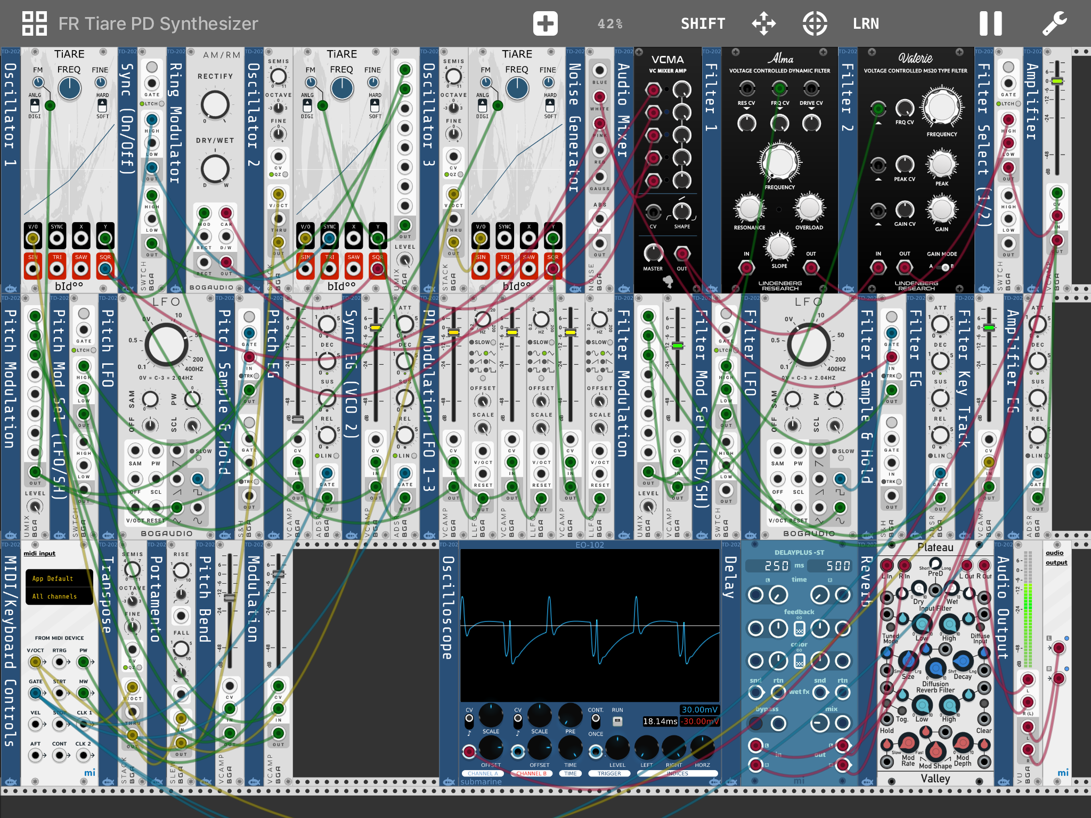Tap the 42% CPU load indicator

coord(610,23)
